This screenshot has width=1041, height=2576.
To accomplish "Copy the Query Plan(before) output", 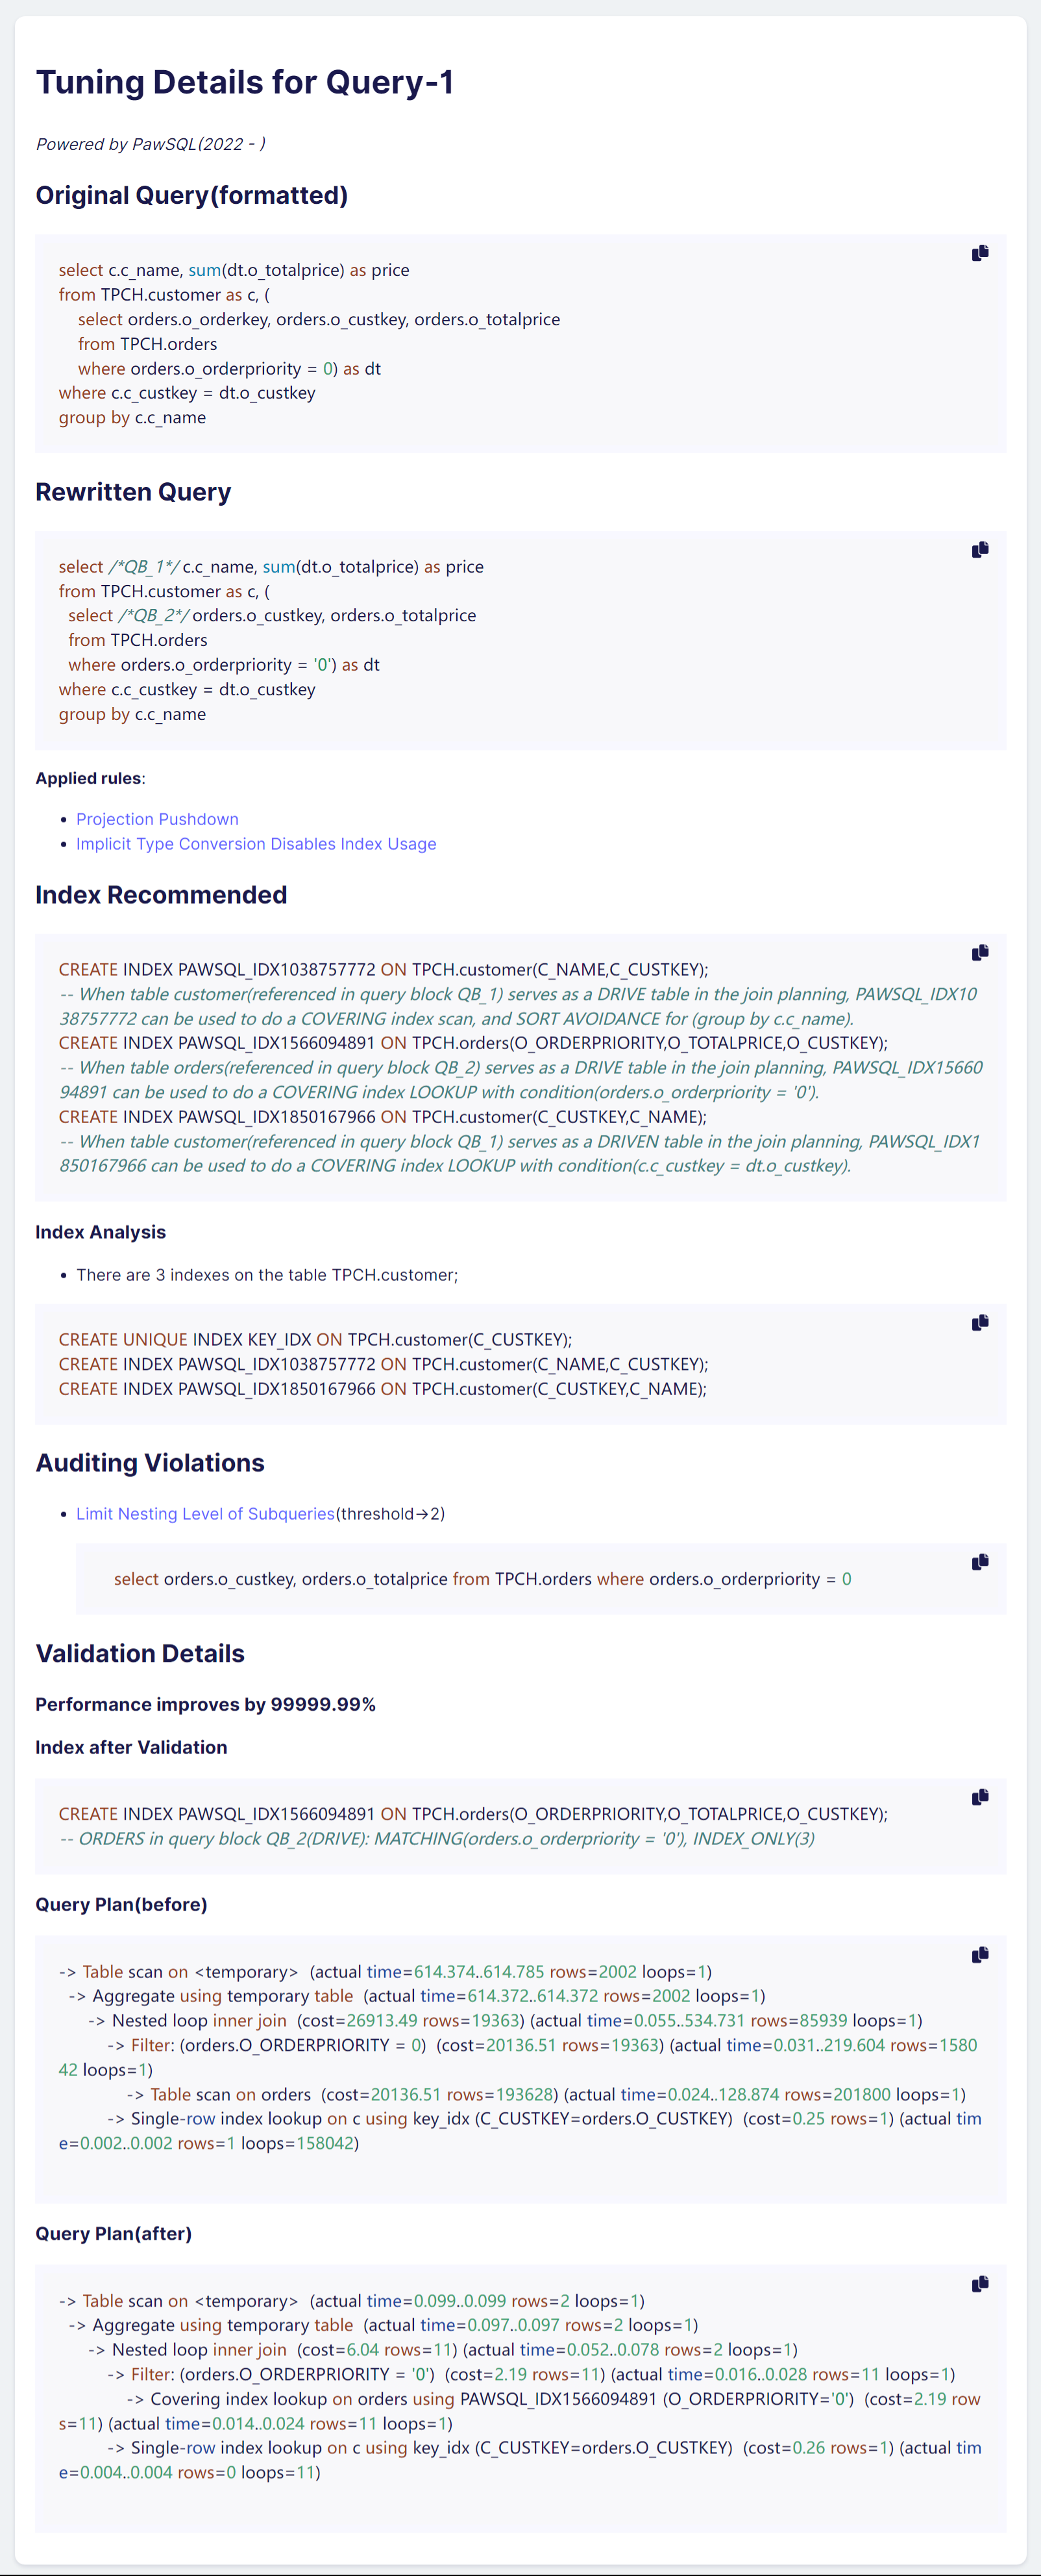I will (979, 1954).
